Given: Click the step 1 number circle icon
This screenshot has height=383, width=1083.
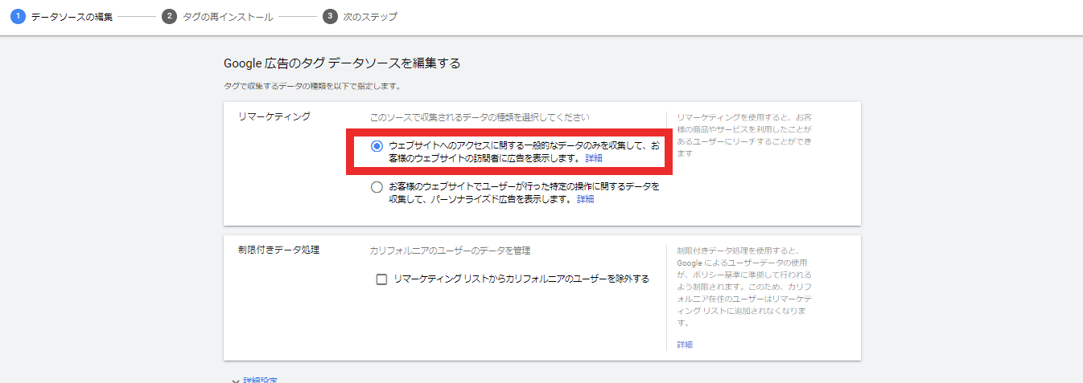Looking at the screenshot, I should (18, 16).
